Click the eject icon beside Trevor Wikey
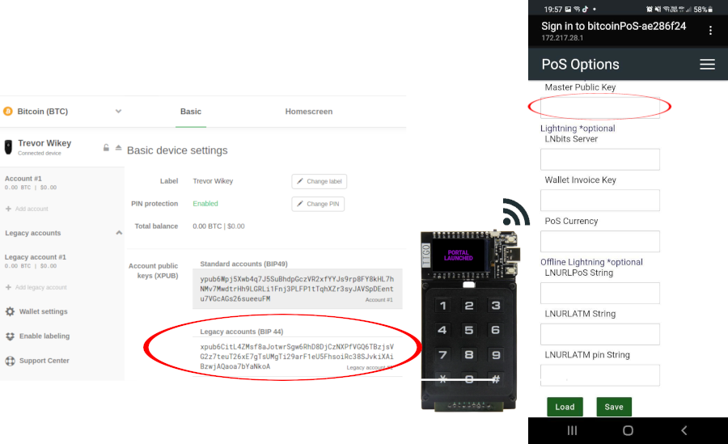Viewport: 728px width, 444px height. [x=118, y=147]
